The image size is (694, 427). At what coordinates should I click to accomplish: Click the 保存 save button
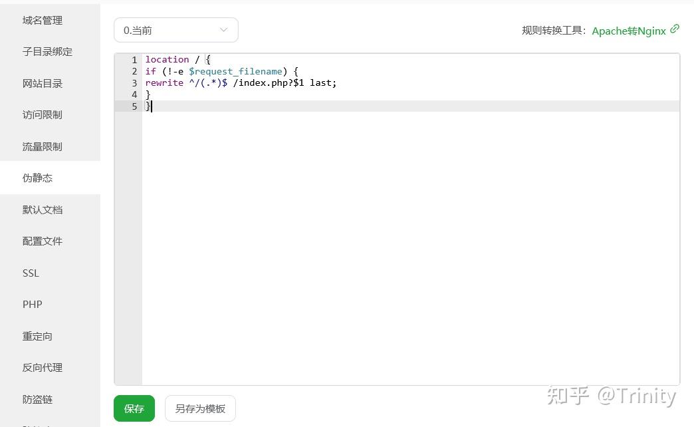[134, 409]
